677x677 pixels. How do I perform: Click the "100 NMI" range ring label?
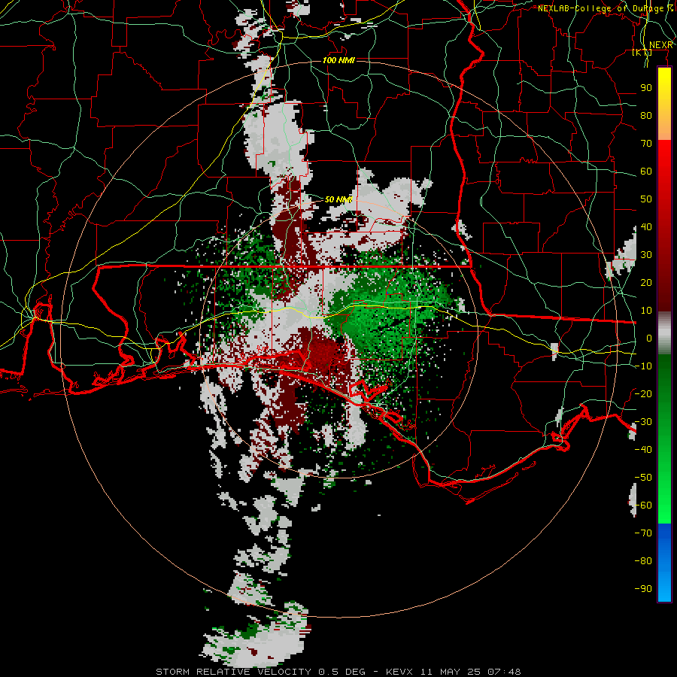(x=338, y=60)
